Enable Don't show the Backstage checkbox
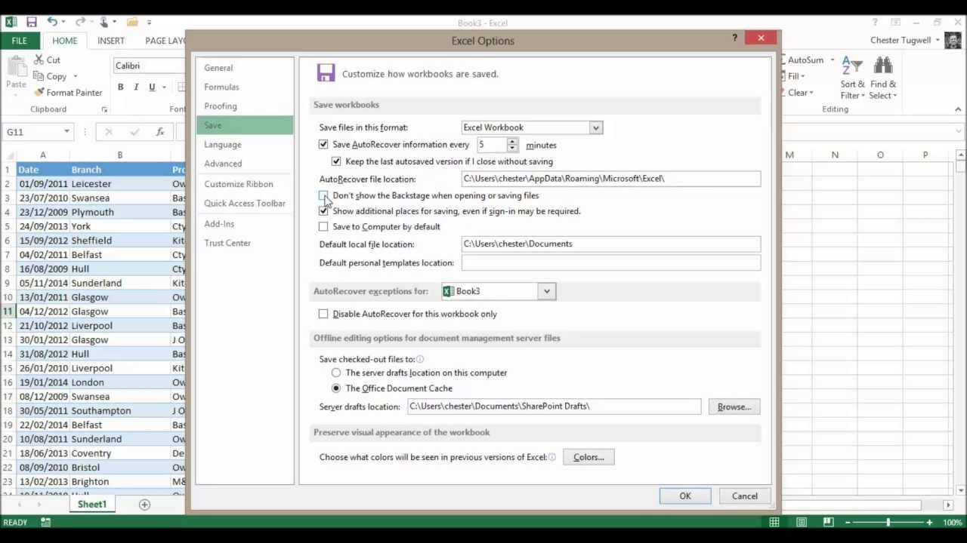This screenshot has height=543, width=967. (323, 195)
